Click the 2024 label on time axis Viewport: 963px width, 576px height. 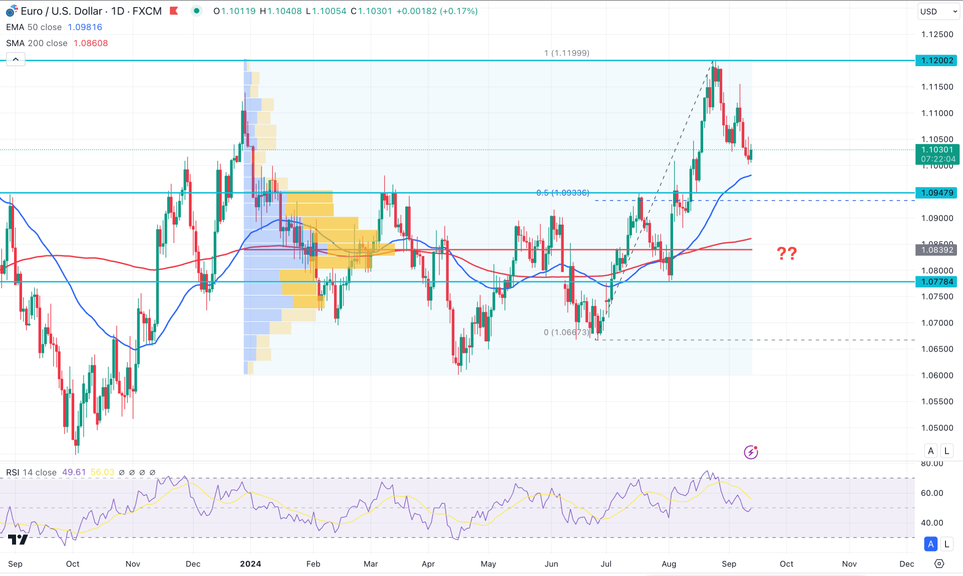[250, 564]
